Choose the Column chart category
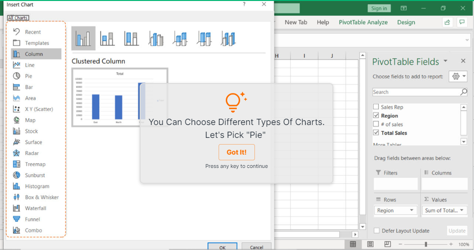This screenshot has height=250, width=474. [x=36, y=54]
